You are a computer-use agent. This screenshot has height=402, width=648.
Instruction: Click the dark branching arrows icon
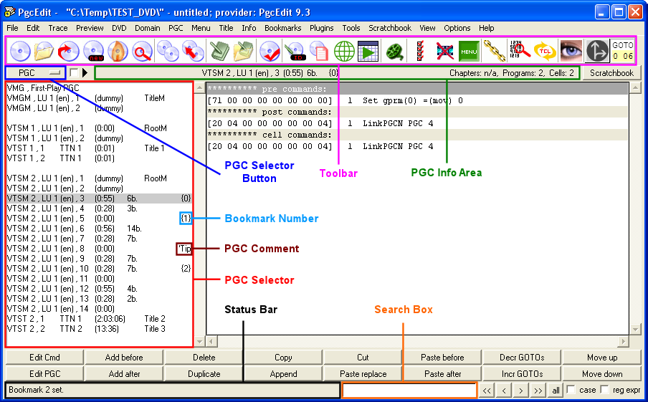[597, 51]
